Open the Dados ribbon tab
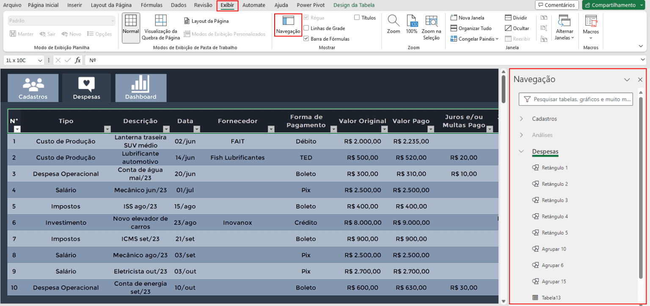Viewport: 650px width, 306px height. pos(179,5)
